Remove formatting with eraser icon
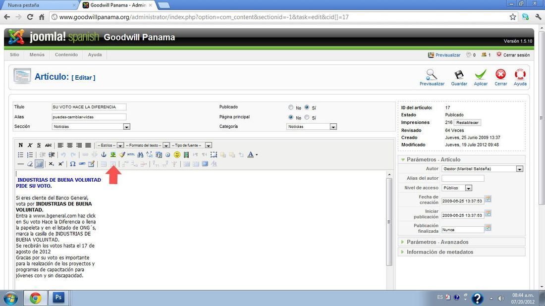Viewport: 545px width, 306px height. [30, 164]
